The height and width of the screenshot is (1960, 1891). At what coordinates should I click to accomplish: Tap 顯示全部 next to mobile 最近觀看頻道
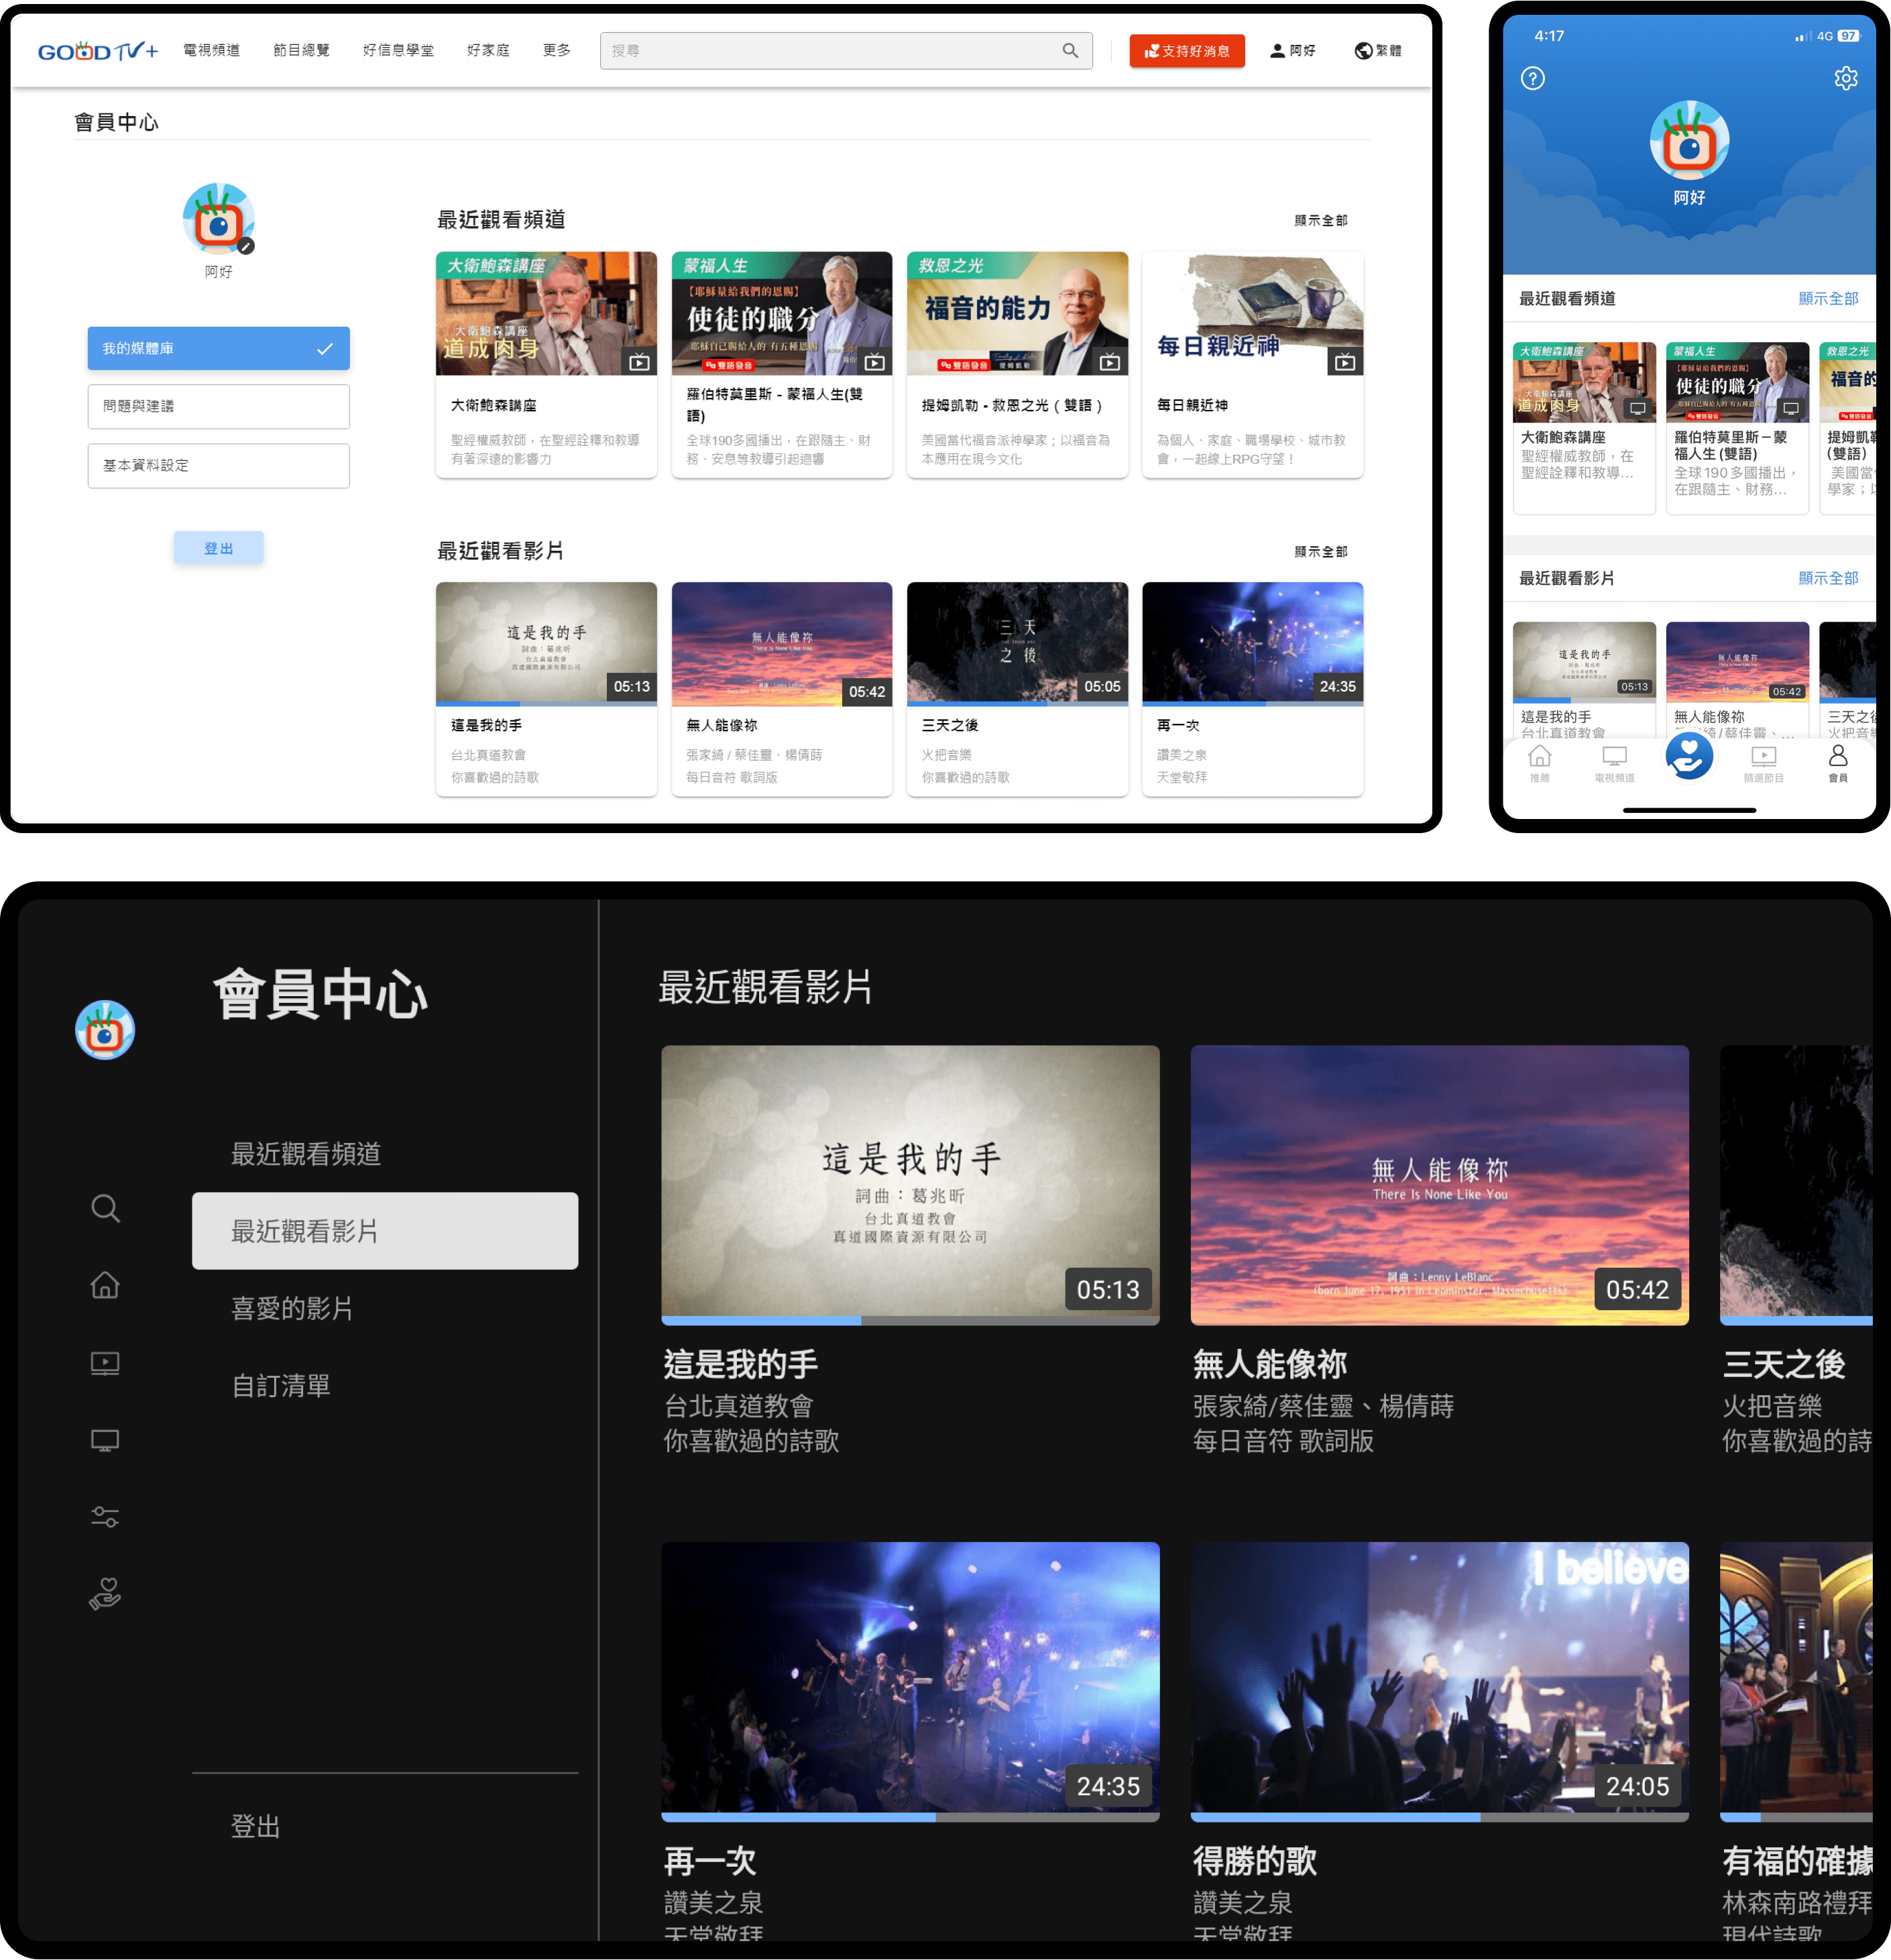point(1827,298)
